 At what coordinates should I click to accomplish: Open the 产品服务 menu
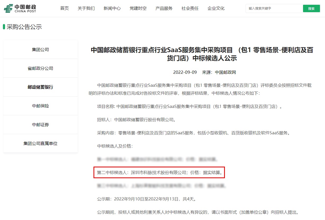pos(164,8)
